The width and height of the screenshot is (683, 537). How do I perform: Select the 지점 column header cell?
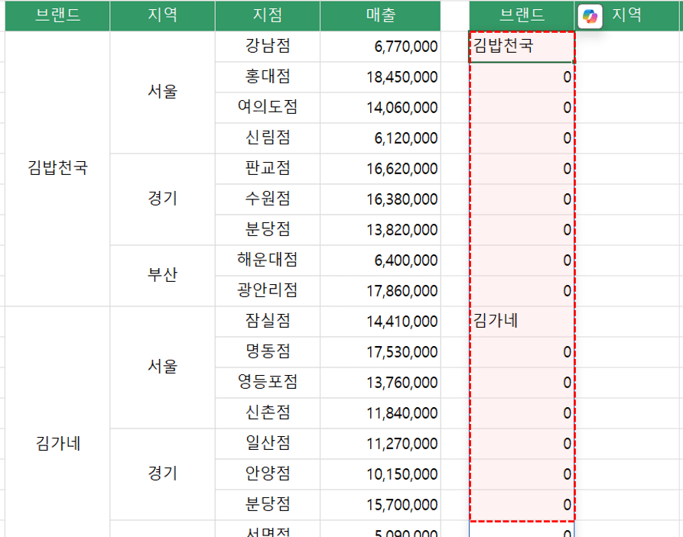(267, 15)
